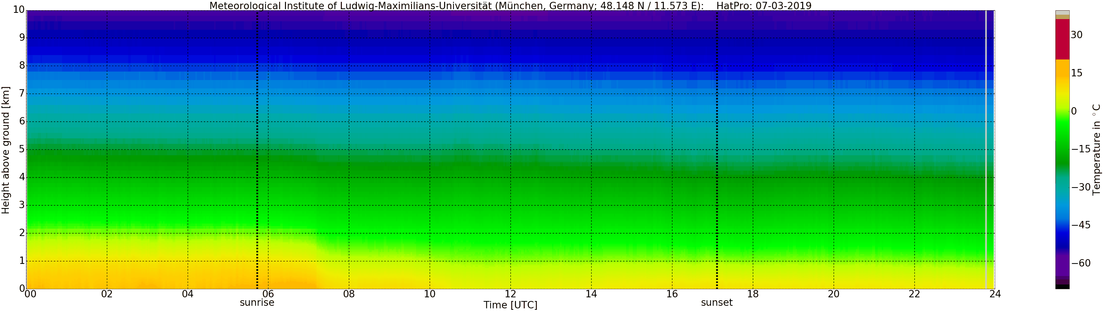Click the 18 hour tick label
1105x312 pixels.
(752, 294)
